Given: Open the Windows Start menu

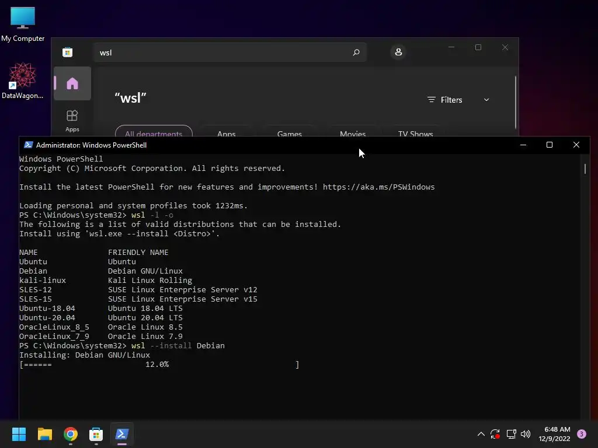Looking at the screenshot, I should tap(19, 434).
